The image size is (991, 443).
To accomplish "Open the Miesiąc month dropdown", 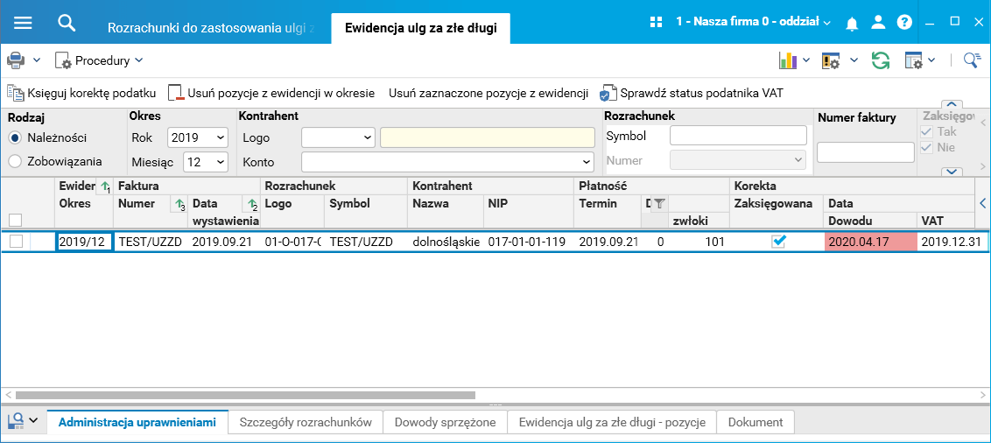I will (207, 162).
